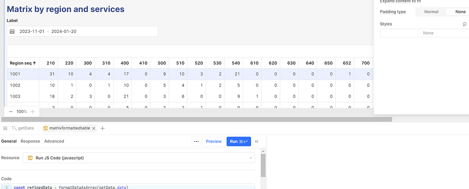The image size is (469, 189).
Task: Click the date range calendar icon
Action: (x=12, y=32)
